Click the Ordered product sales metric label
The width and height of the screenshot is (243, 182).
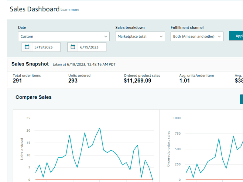[x=142, y=76]
